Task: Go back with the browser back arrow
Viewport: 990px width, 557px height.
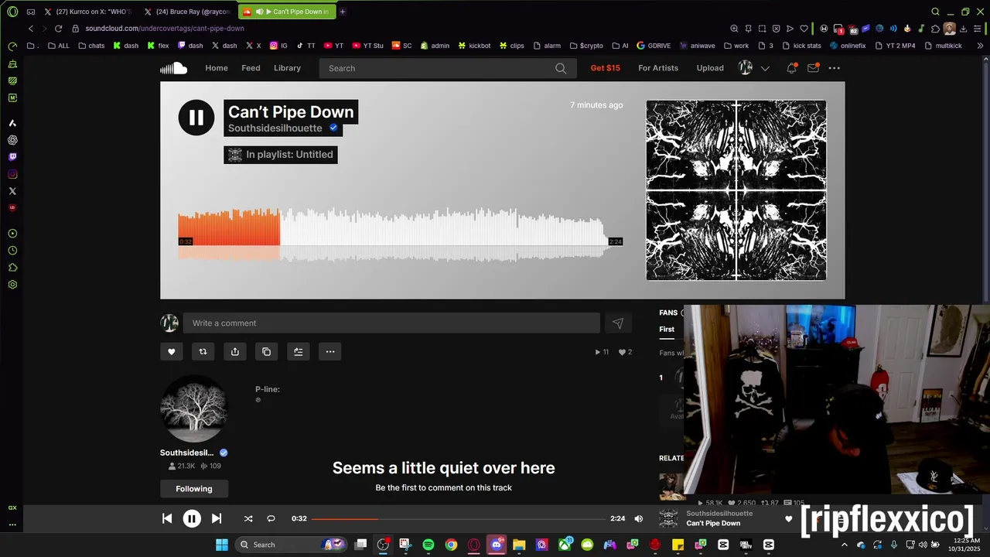Action: (31, 29)
